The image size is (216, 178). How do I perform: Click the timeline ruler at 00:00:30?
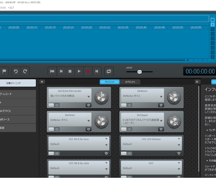coord(105,28)
